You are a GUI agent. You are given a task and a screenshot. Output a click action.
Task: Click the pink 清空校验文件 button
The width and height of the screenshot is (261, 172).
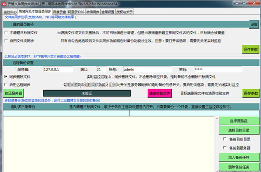(159, 93)
